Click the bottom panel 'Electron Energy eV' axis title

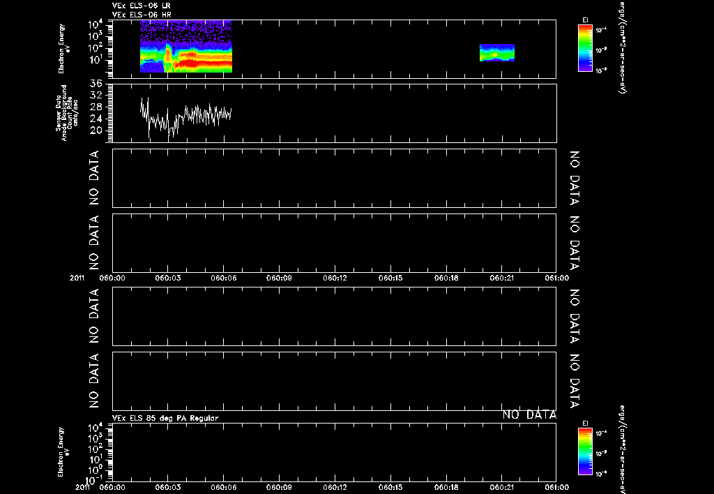63,451
